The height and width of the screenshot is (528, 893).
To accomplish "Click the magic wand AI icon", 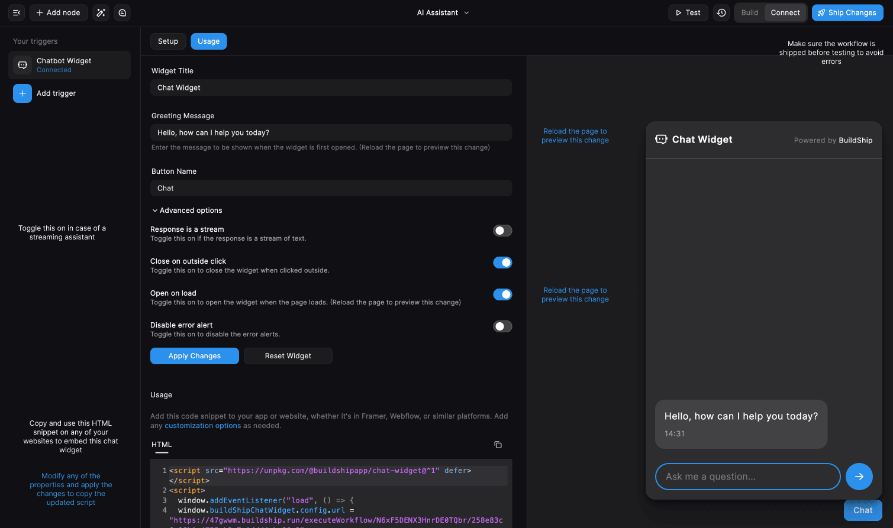I will [101, 12].
